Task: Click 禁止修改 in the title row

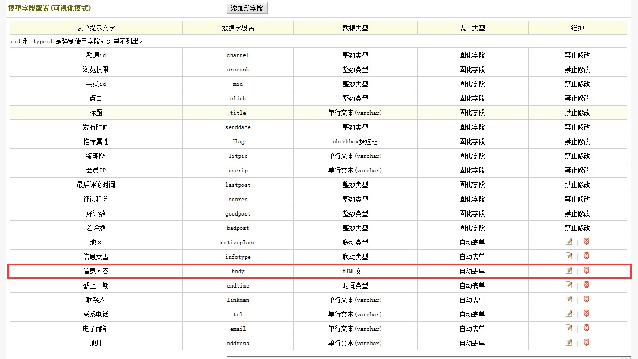Action: 577,113
